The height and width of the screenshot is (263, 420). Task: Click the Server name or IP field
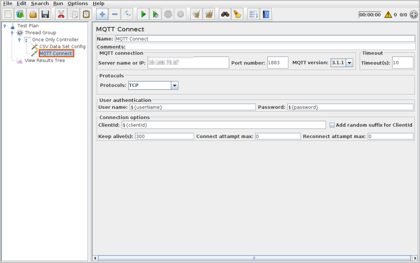click(x=188, y=63)
